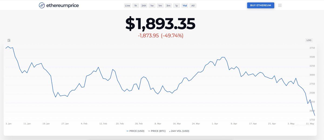Select the Live time range

pos(127,6)
